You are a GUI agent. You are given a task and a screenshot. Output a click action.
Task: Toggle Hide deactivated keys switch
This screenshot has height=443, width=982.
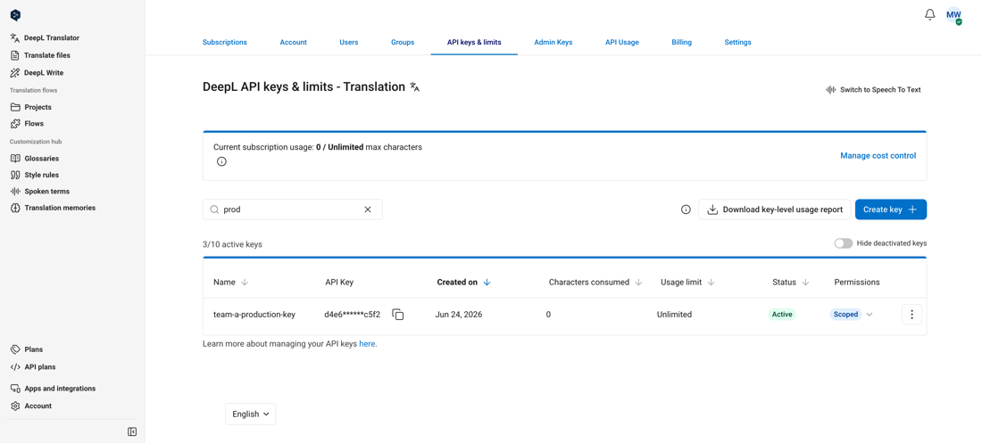click(843, 243)
